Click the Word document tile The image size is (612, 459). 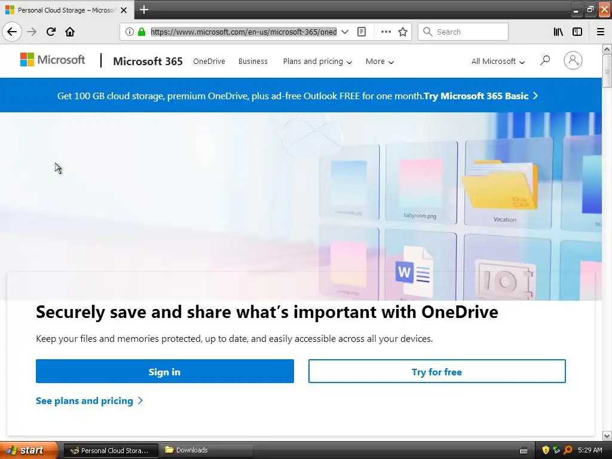click(420, 266)
